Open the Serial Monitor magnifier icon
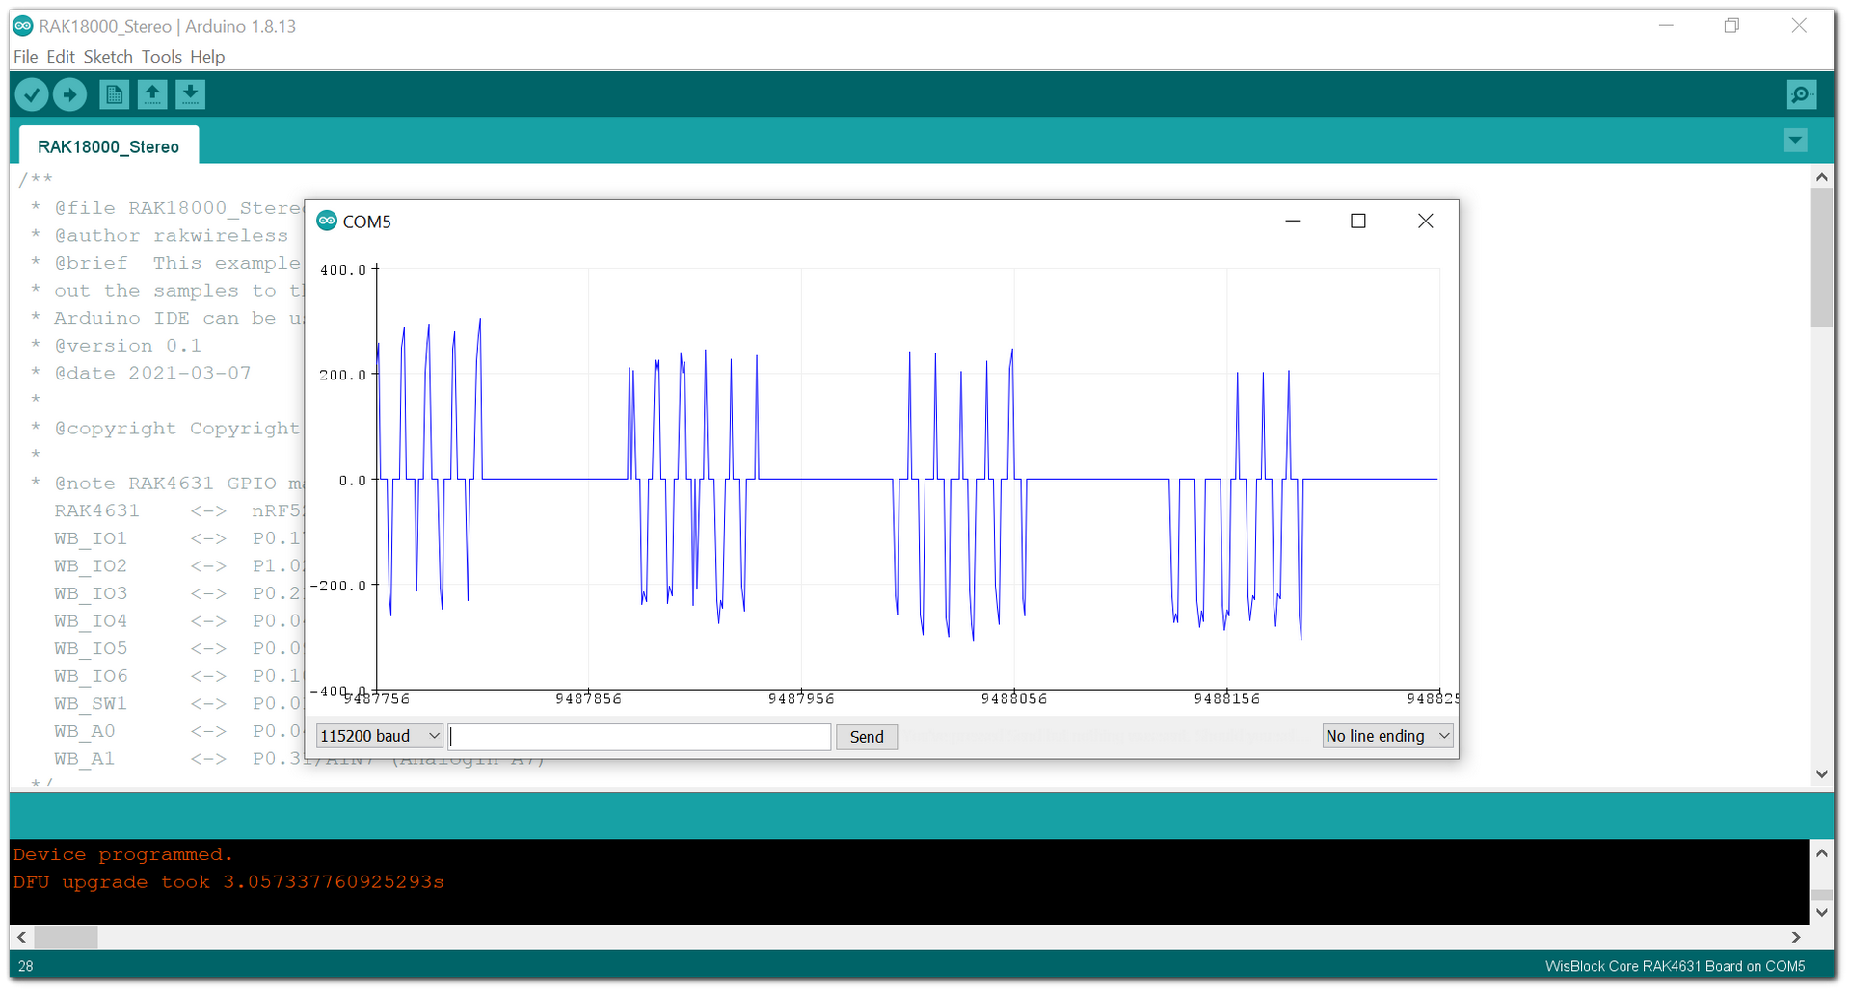The image size is (1851, 994). [x=1801, y=94]
